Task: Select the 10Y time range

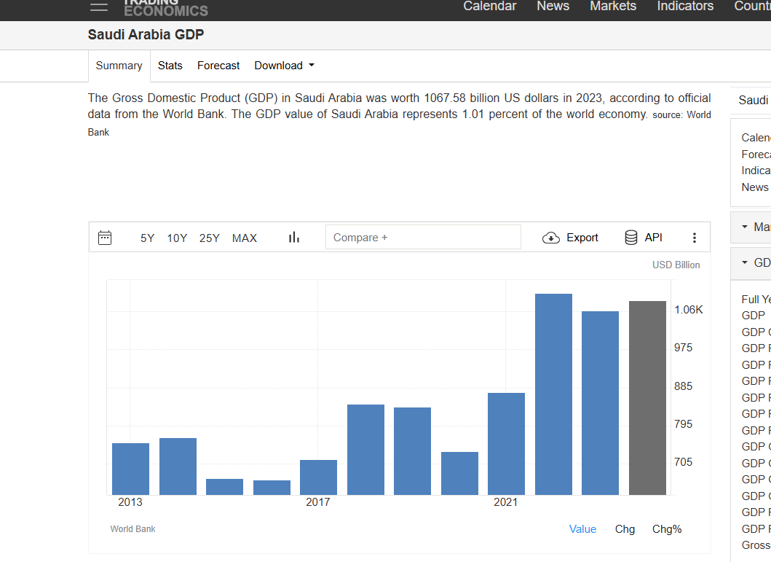Action: 177,238
